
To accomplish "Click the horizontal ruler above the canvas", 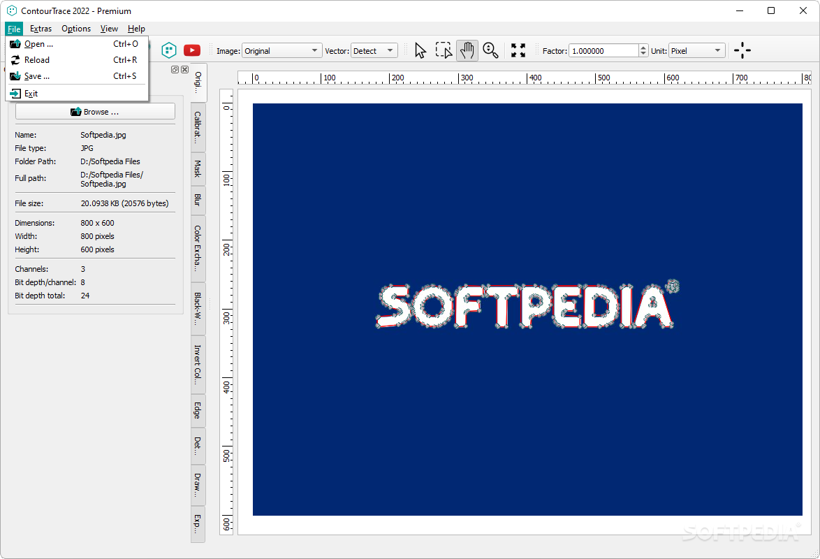I will [x=525, y=78].
